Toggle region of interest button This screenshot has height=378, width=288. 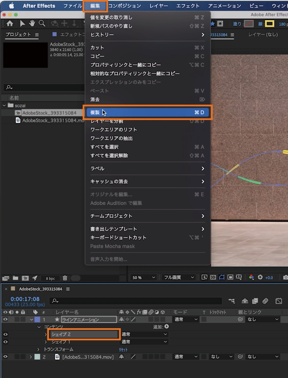pos(231,277)
